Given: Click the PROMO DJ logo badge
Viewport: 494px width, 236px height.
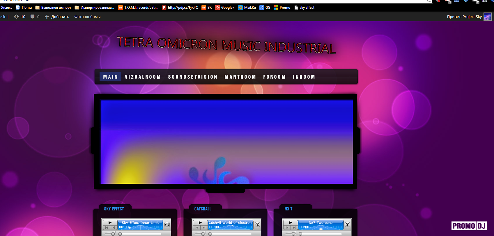Looking at the screenshot, I should (x=469, y=226).
